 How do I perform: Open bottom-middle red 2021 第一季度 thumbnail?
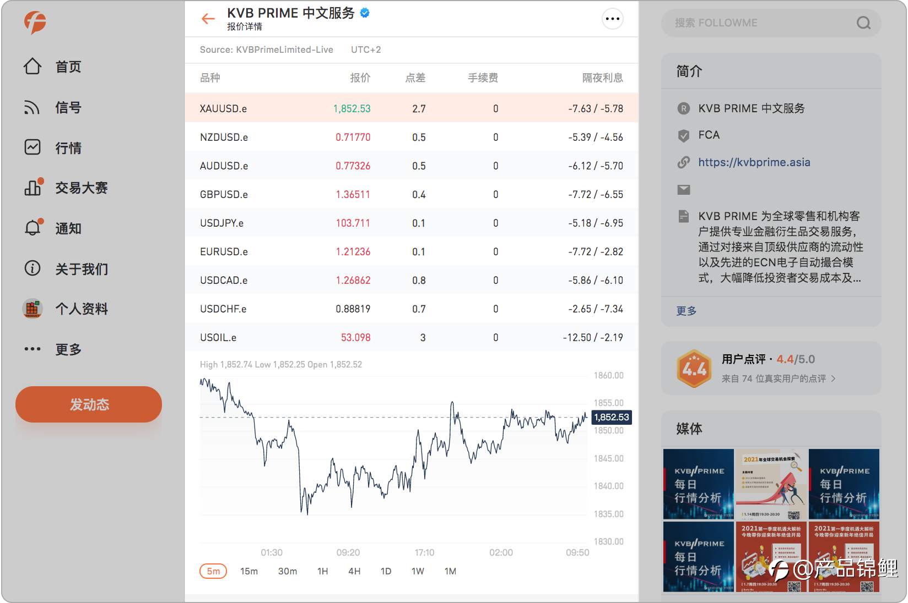pyautogui.click(x=771, y=557)
